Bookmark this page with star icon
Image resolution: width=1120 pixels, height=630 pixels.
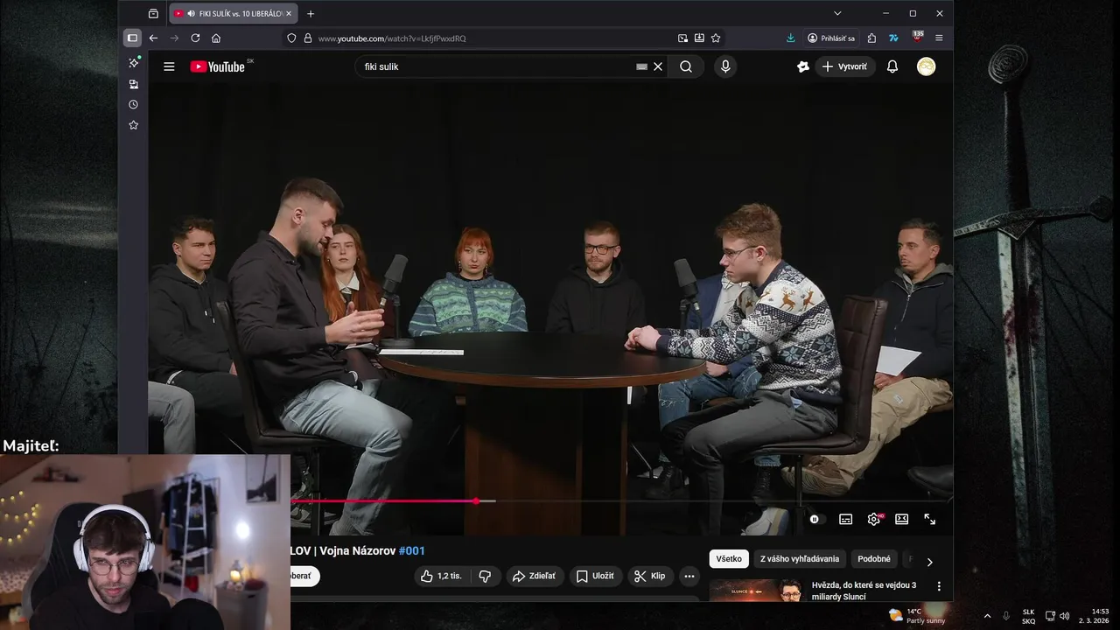716,38
